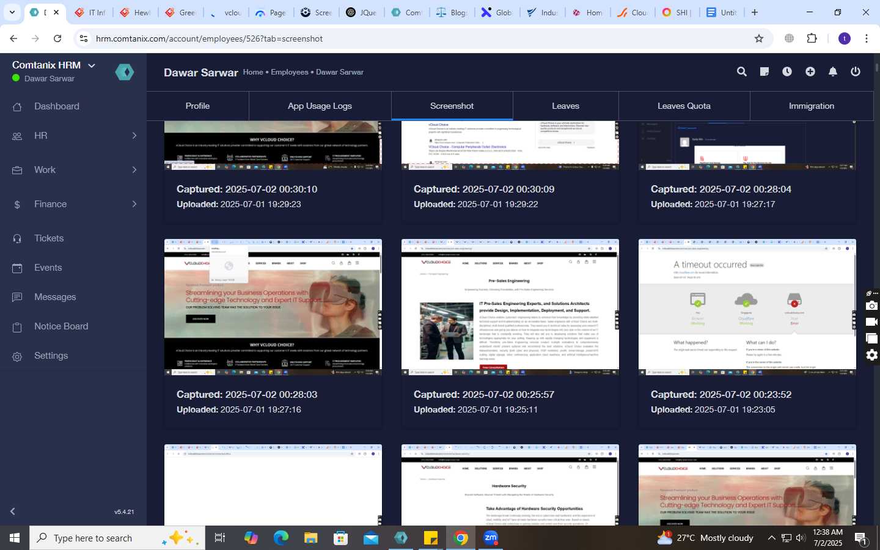Click the floating gear icon on right edge

tap(872, 355)
